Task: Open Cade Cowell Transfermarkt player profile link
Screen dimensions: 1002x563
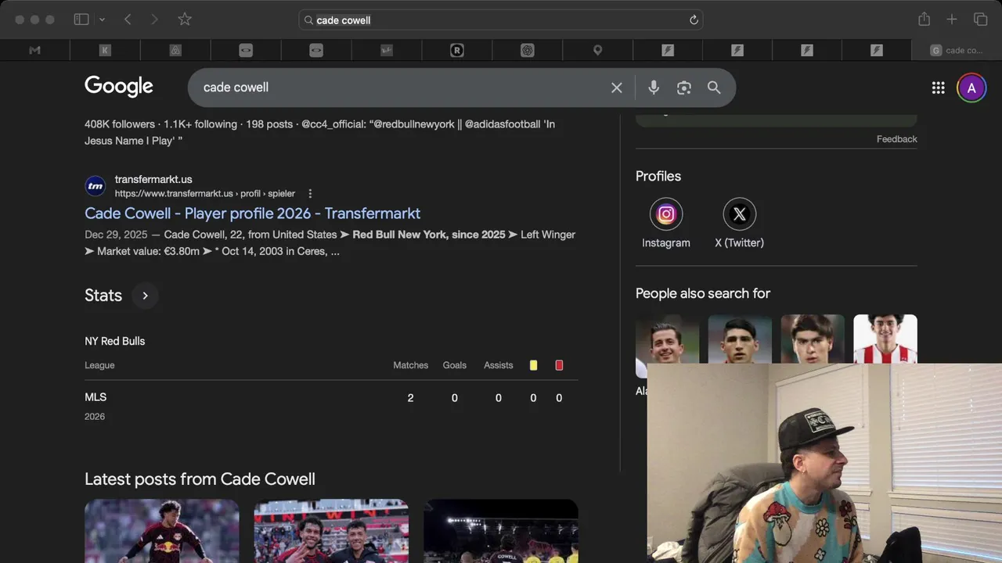Action: [252, 213]
